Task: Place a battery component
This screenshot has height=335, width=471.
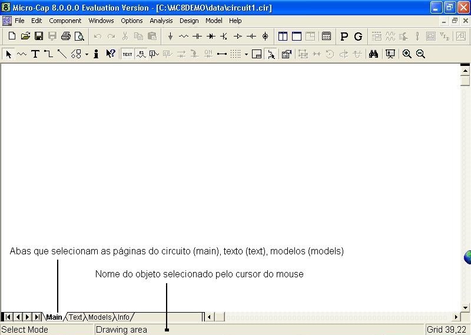Action: (x=251, y=37)
